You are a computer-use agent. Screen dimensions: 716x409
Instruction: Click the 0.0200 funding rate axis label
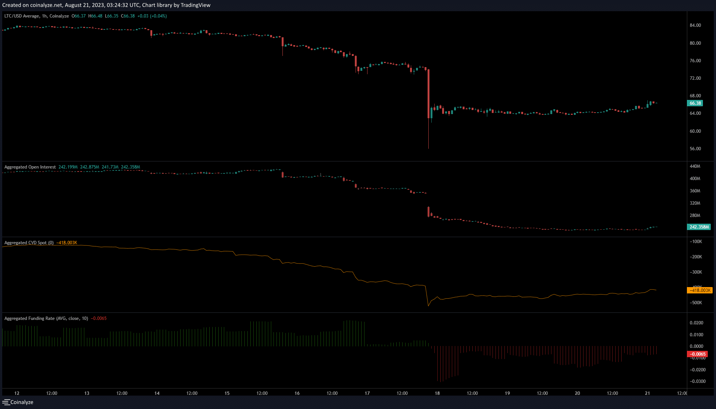(697, 323)
